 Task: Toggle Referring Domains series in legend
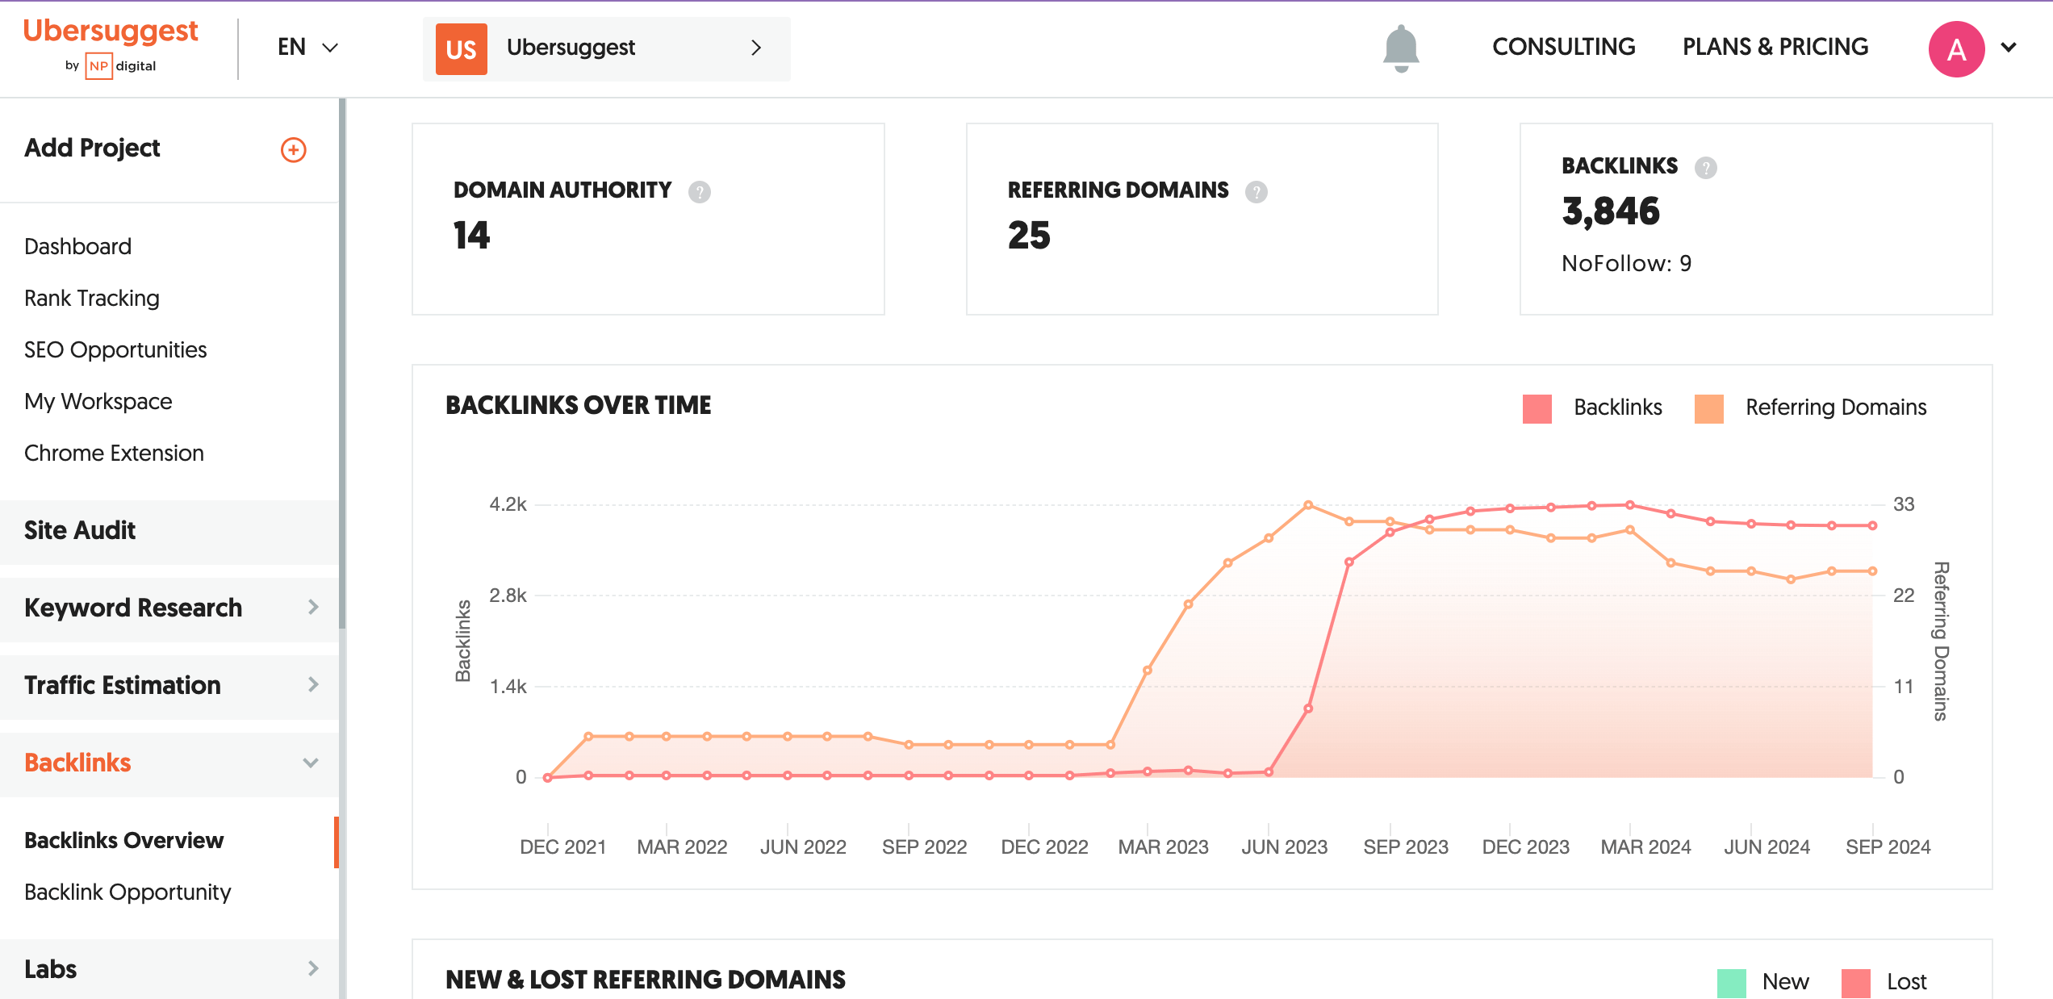[1810, 408]
